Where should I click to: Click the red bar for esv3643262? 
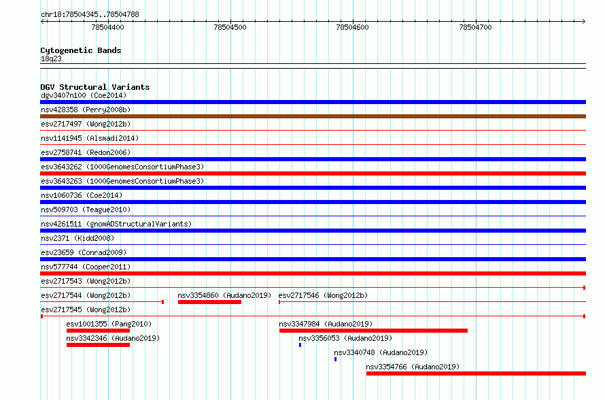coord(313,173)
